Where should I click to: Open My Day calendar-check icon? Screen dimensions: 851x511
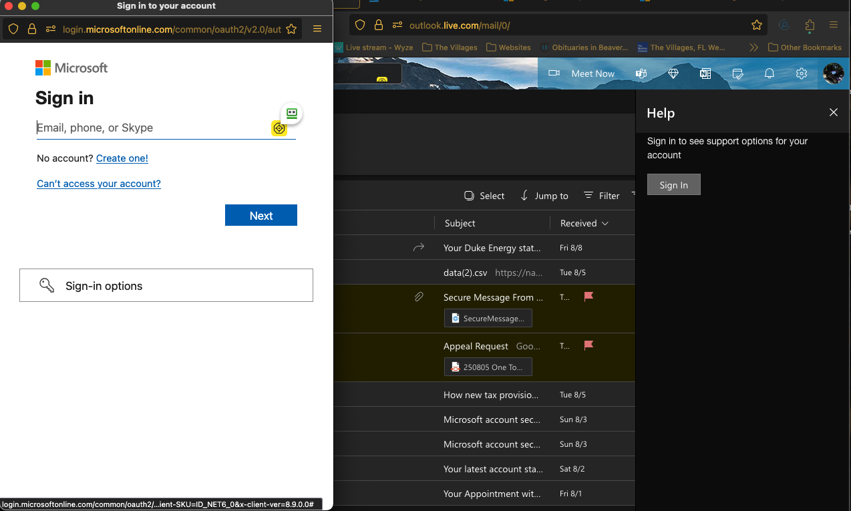click(737, 73)
